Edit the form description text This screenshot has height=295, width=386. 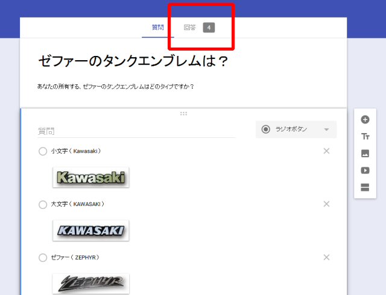pyautogui.click(x=115, y=87)
